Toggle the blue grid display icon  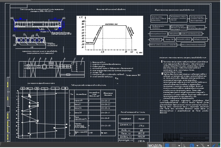(167, 146)
